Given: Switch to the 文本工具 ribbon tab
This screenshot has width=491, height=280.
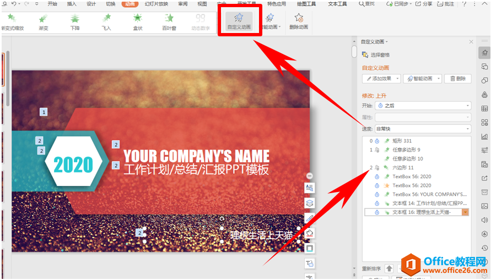Looking at the screenshot, I should coord(337,4).
